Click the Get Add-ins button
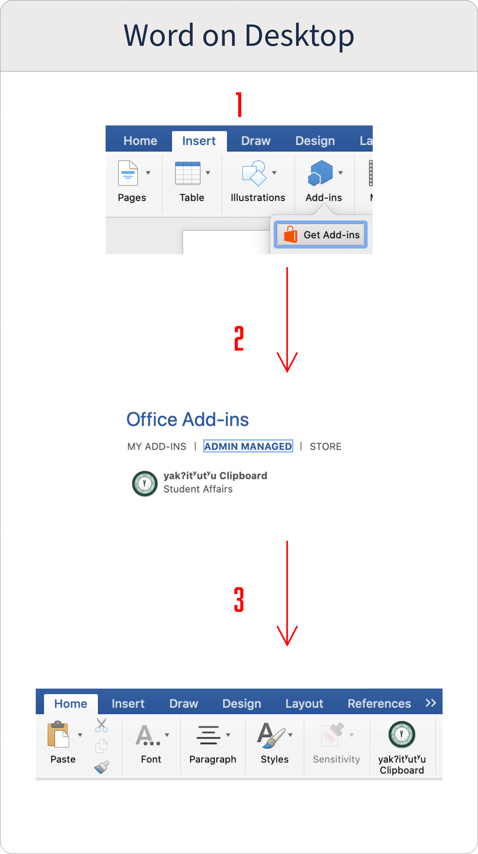Screen dimensions: 478x854 320,234
